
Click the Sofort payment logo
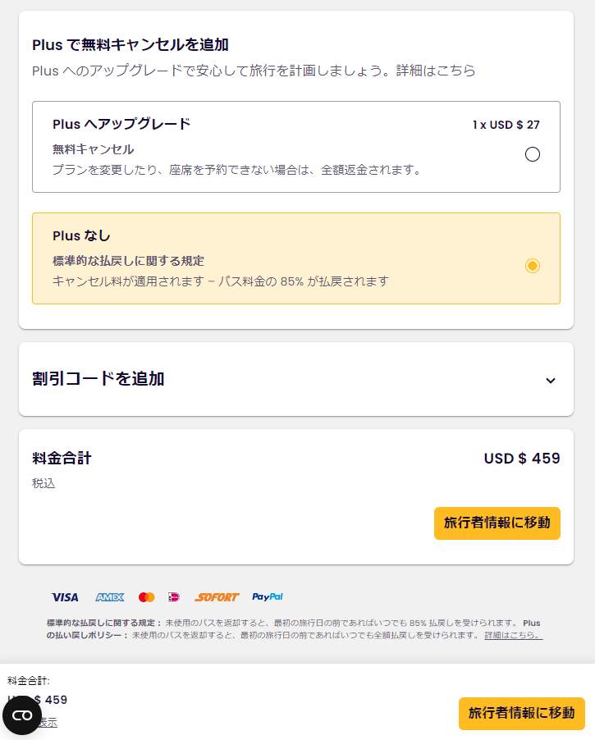(217, 597)
